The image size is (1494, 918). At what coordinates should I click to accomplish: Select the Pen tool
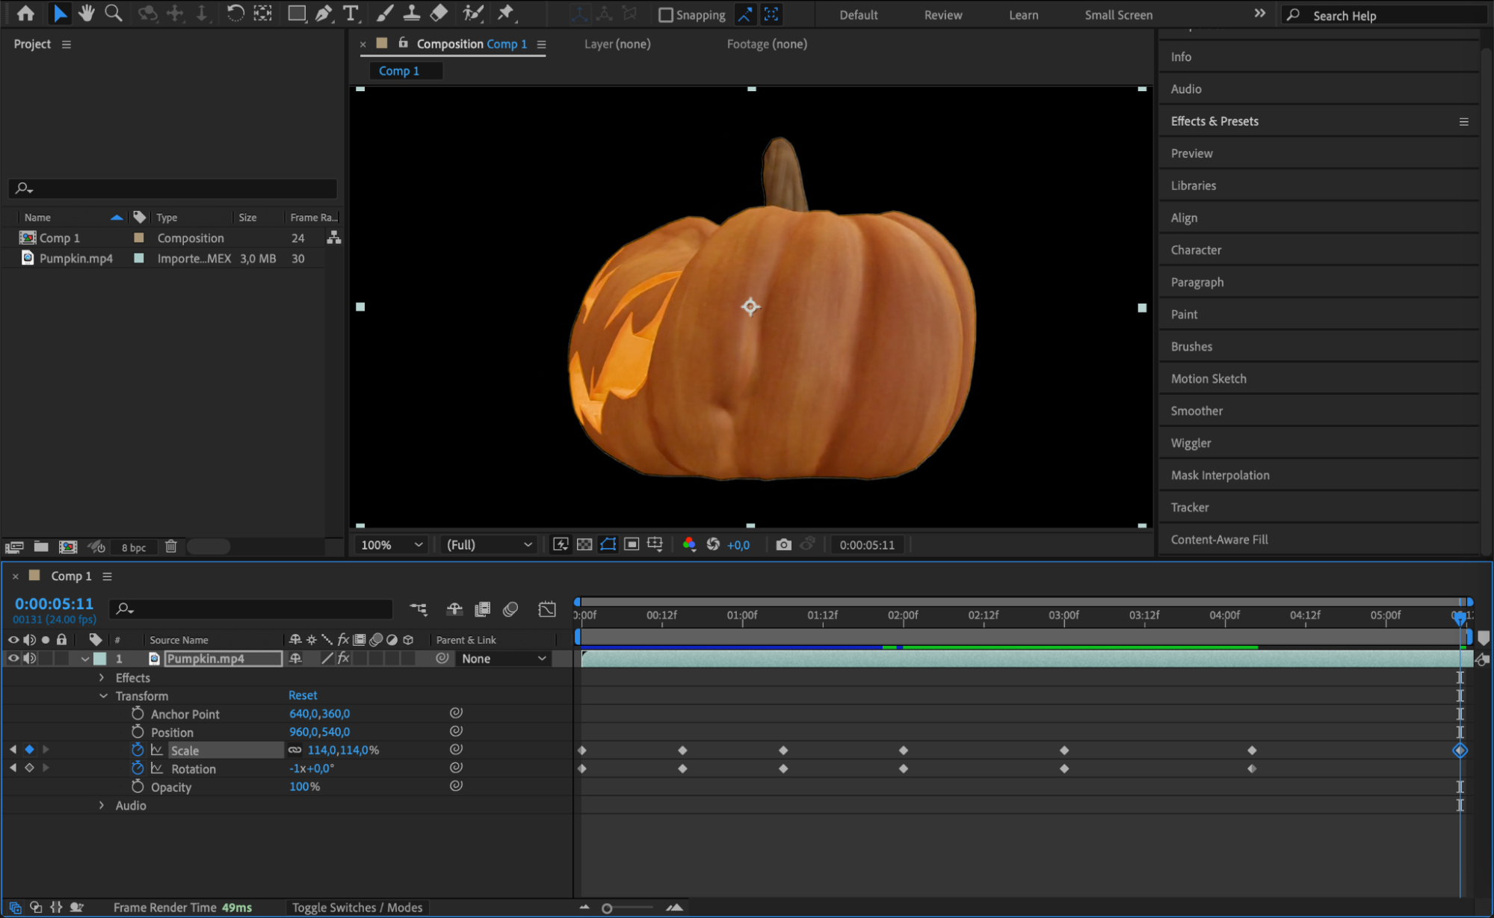pyautogui.click(x=324, y=13)
